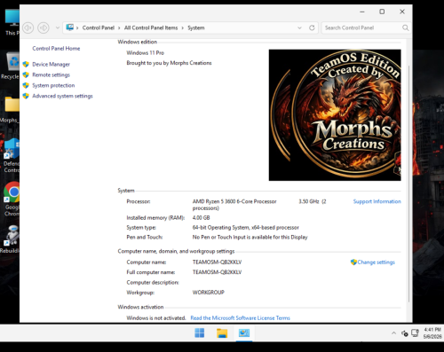Click shield icon beside Advanced system settings
The height and width of the screenshot is (352, 444).
click(x=26, y=96)
